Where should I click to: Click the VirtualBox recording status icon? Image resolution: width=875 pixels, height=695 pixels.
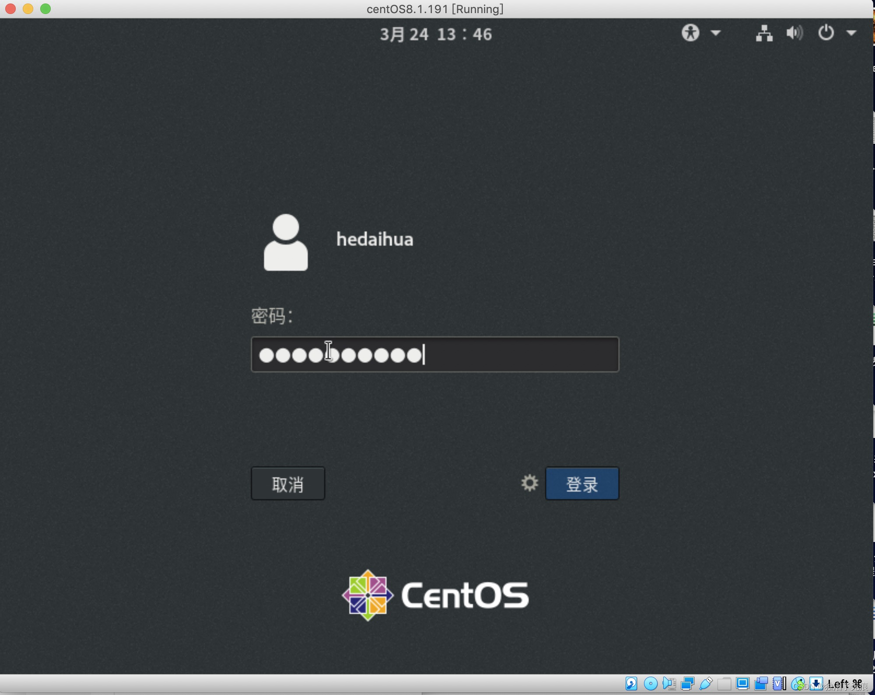(x=761, y=684)
